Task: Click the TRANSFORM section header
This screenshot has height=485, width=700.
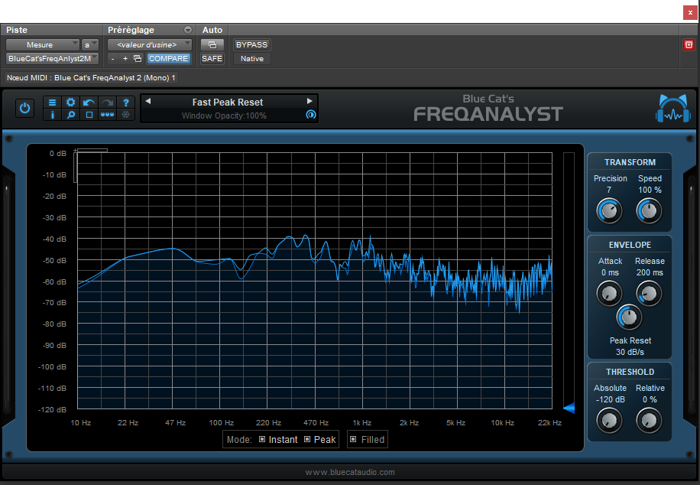Action: pos(630,162)
